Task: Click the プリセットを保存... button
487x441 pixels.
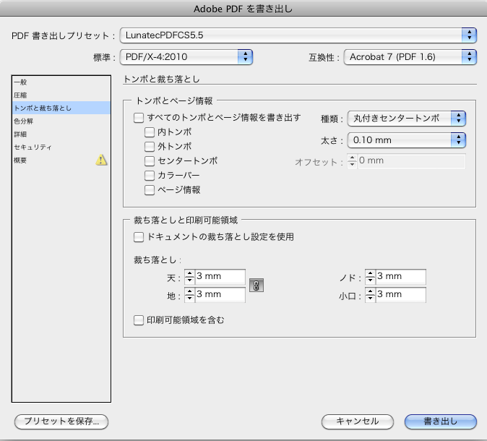Action: pos(61,421)
